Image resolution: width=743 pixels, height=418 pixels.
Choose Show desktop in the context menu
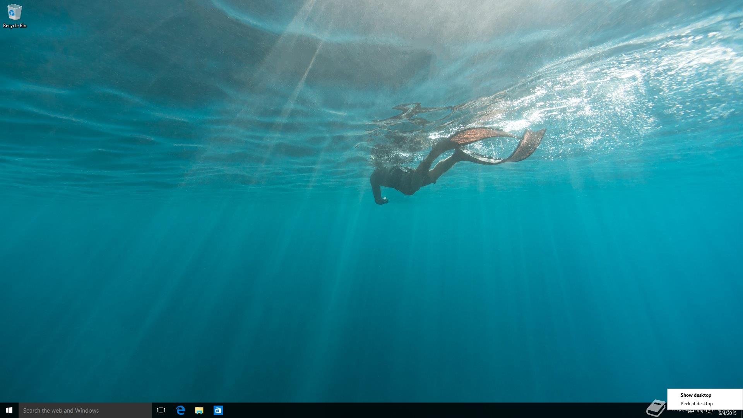705,395
